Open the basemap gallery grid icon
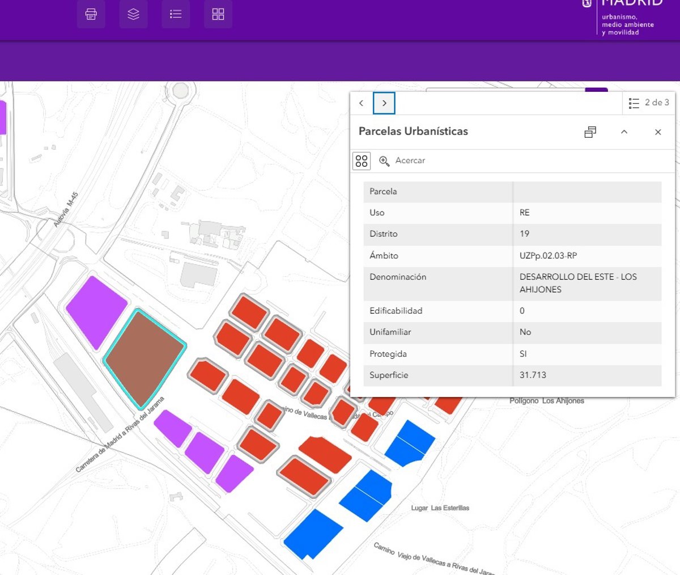680x575 pixels. [218, 14]
